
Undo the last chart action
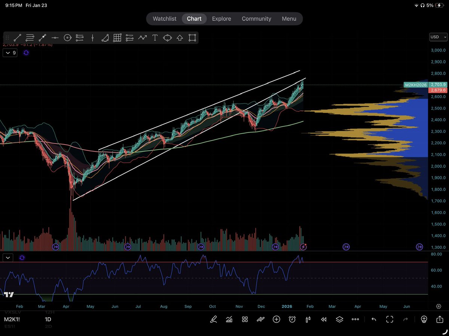(x=373, y=319)
